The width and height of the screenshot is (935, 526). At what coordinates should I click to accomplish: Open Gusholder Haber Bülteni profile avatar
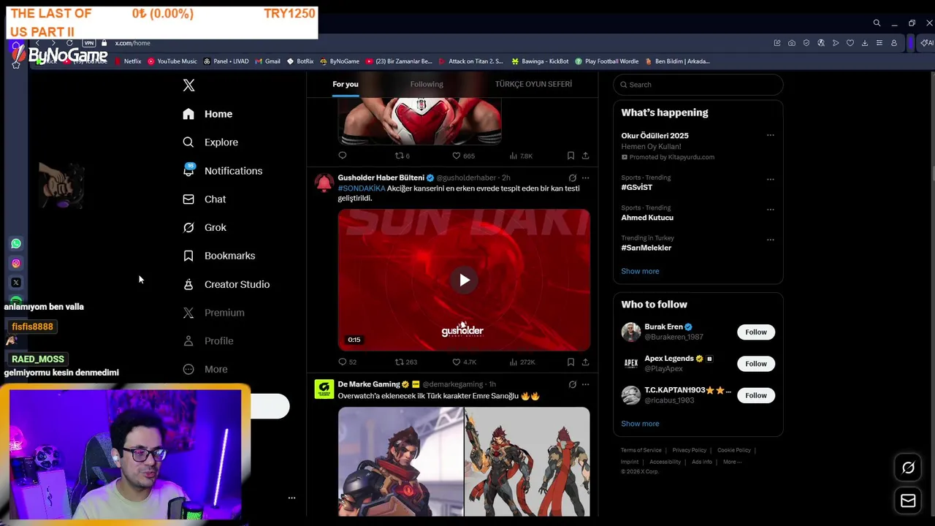tap(324, 182)
